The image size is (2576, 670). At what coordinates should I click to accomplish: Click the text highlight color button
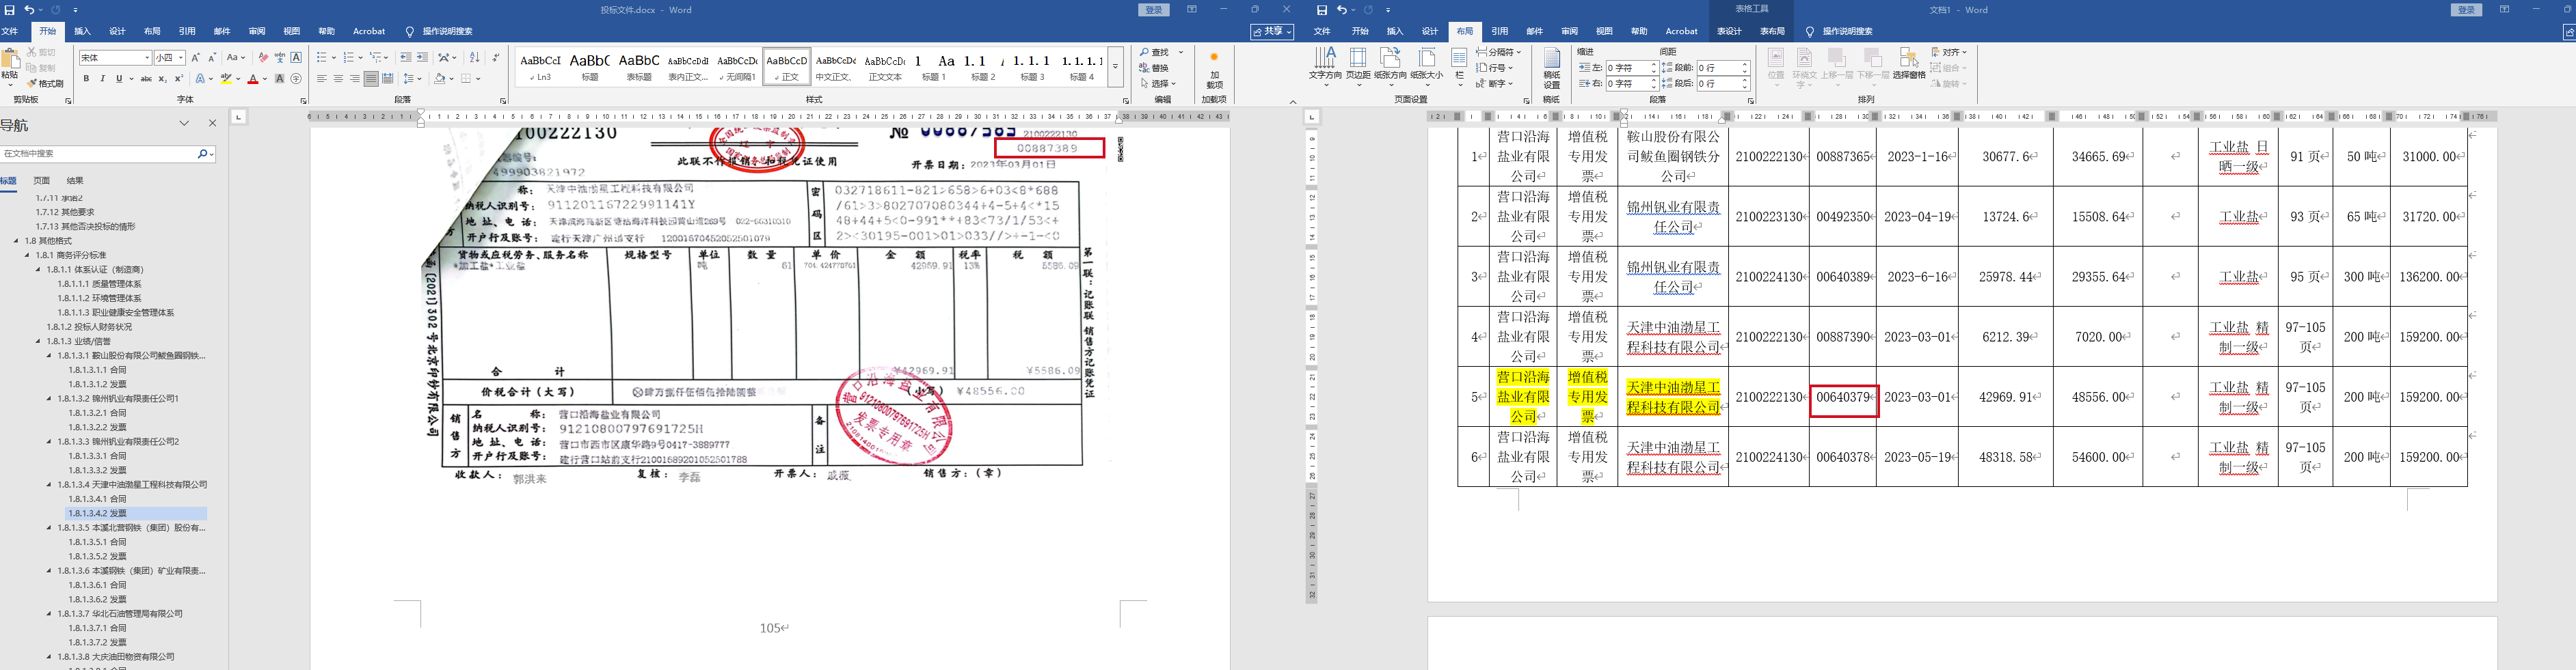click(x=227, y=79)
